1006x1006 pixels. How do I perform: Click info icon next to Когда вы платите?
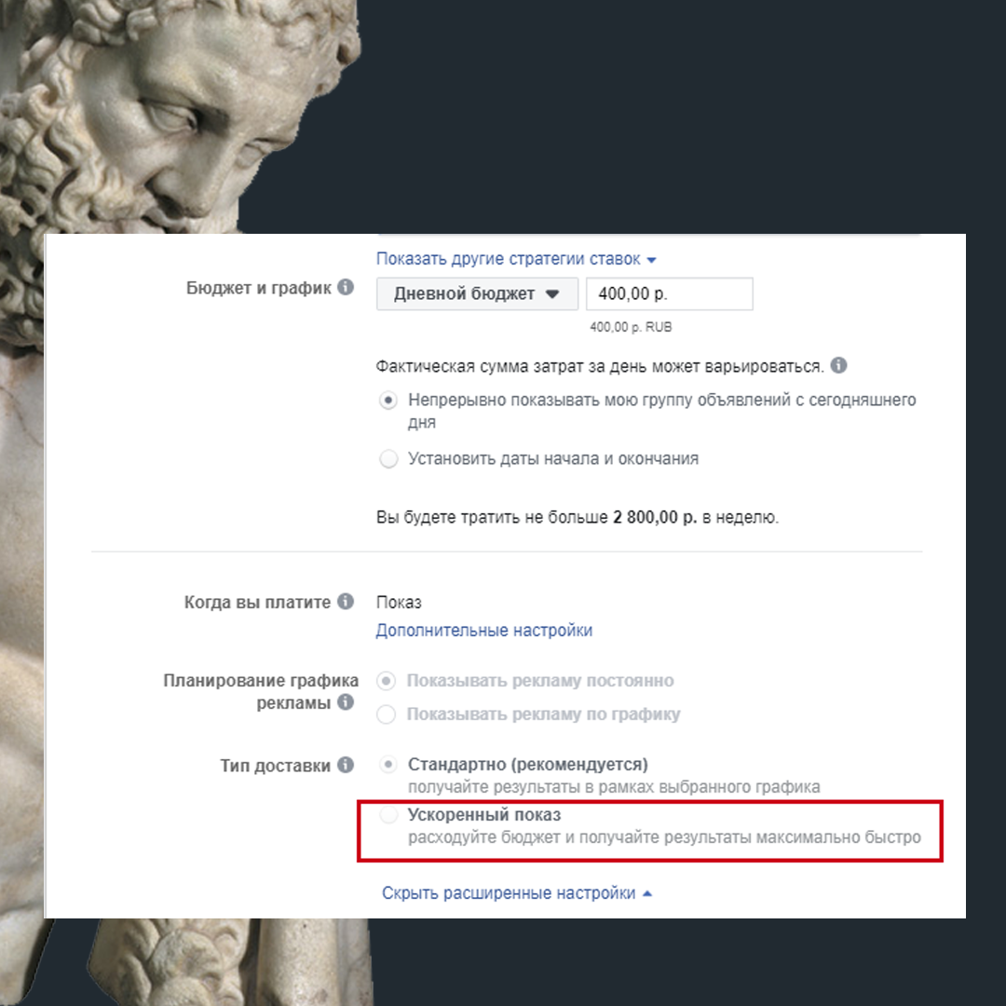pos(346,601)
